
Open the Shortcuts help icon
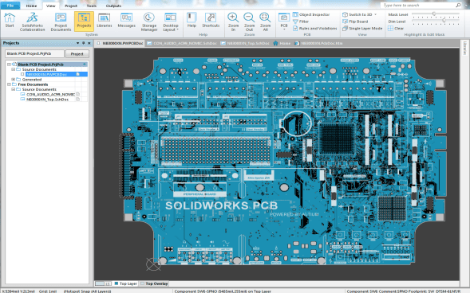[211, 21]
